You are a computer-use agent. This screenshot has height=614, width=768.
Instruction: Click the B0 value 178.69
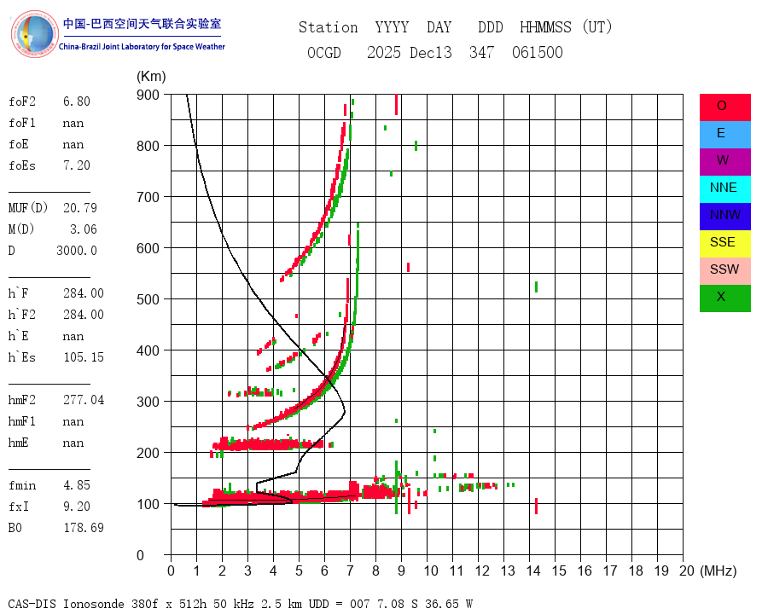pyautogui.click(x=84, y=528)
